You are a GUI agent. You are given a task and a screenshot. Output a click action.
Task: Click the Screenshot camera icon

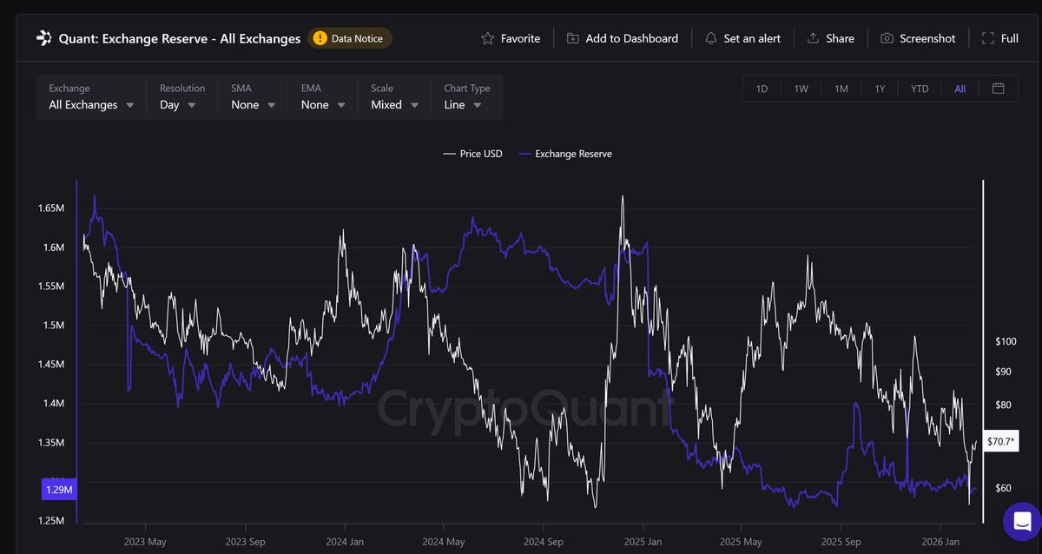click(887, 38)
